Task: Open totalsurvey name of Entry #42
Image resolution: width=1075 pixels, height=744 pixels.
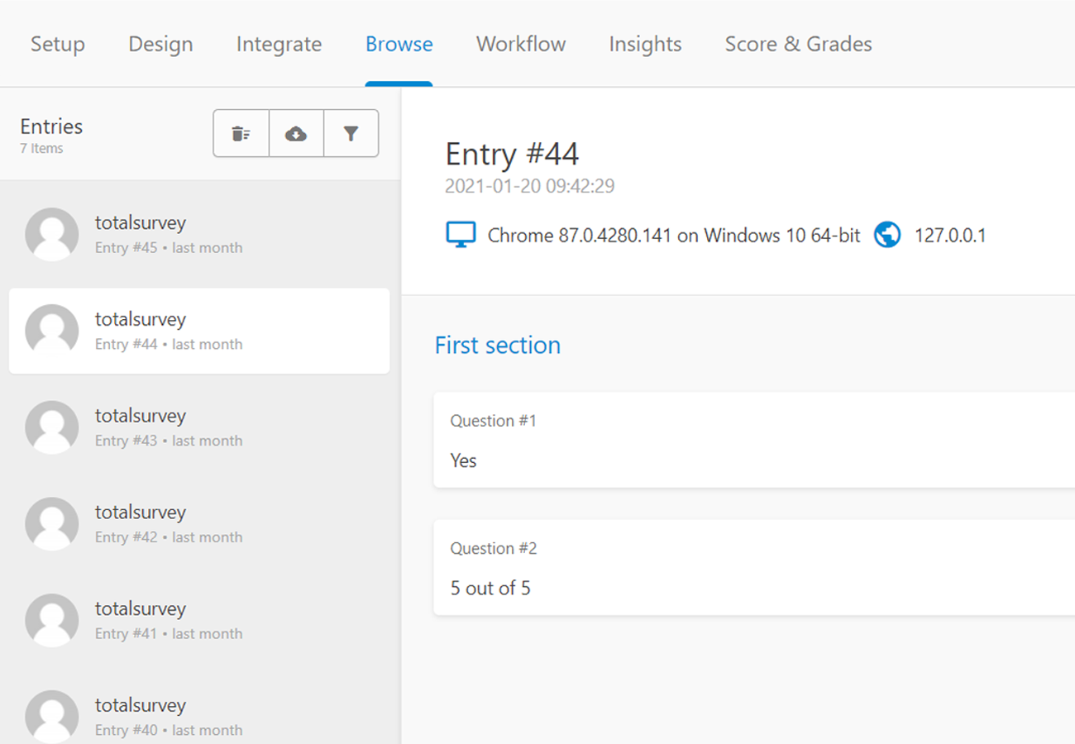Action: [141, 513]
